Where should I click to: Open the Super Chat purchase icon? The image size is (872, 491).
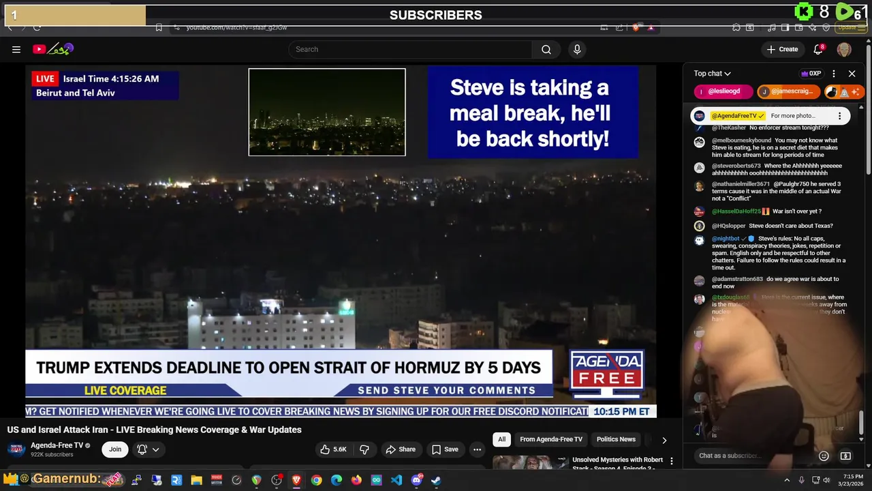845,456
